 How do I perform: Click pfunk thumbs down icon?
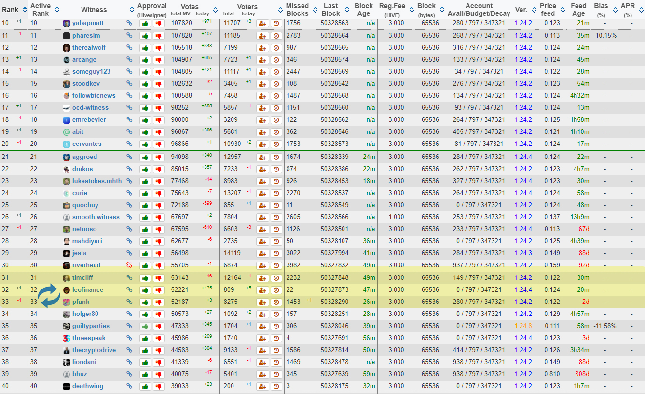(158, 302)
